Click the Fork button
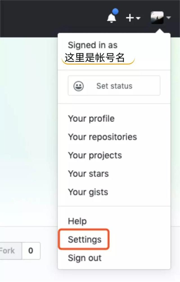Viewport: 180px width, 282px height. pyautogui.click(x=11, y=251)
